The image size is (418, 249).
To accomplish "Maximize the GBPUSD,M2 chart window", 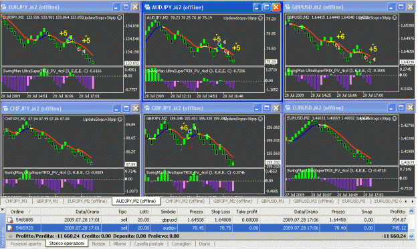I will tap(401, 7).
